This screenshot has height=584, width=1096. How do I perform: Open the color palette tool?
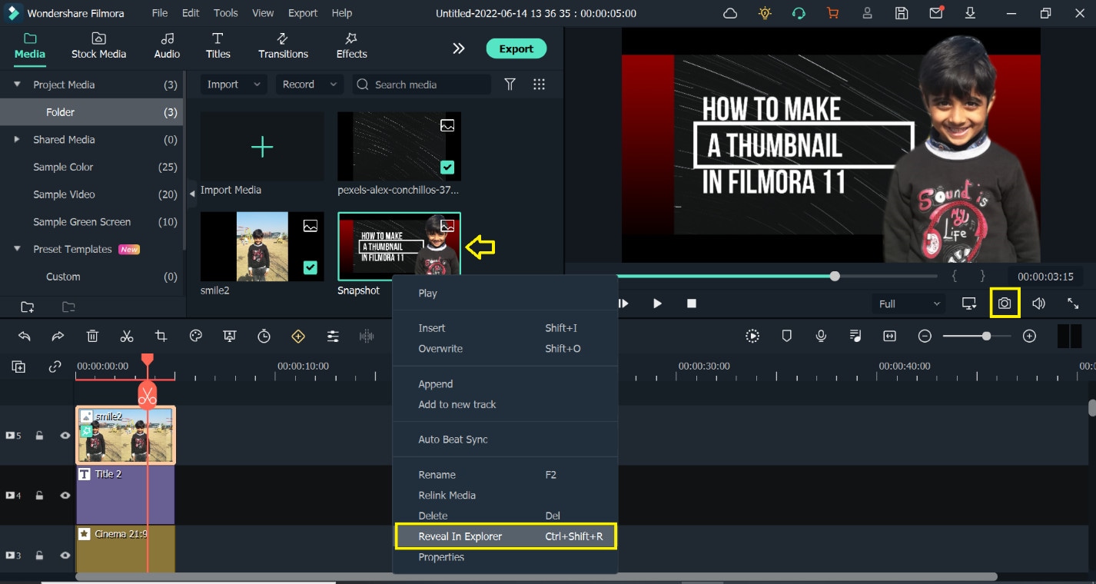pyautogui.click(x=195, y=336)
